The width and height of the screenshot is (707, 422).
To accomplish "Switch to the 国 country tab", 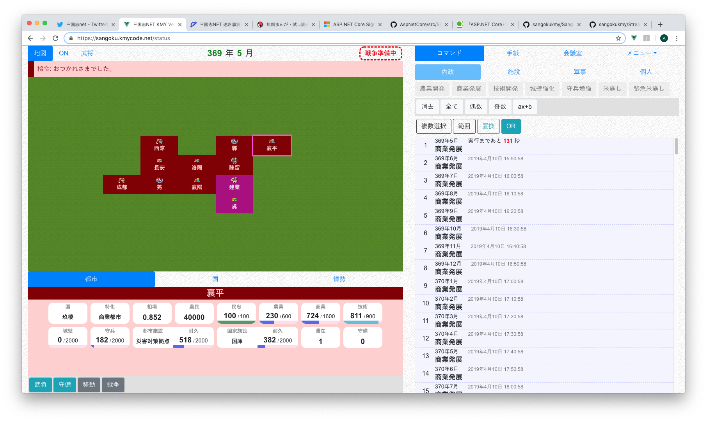I will point(215,279).
